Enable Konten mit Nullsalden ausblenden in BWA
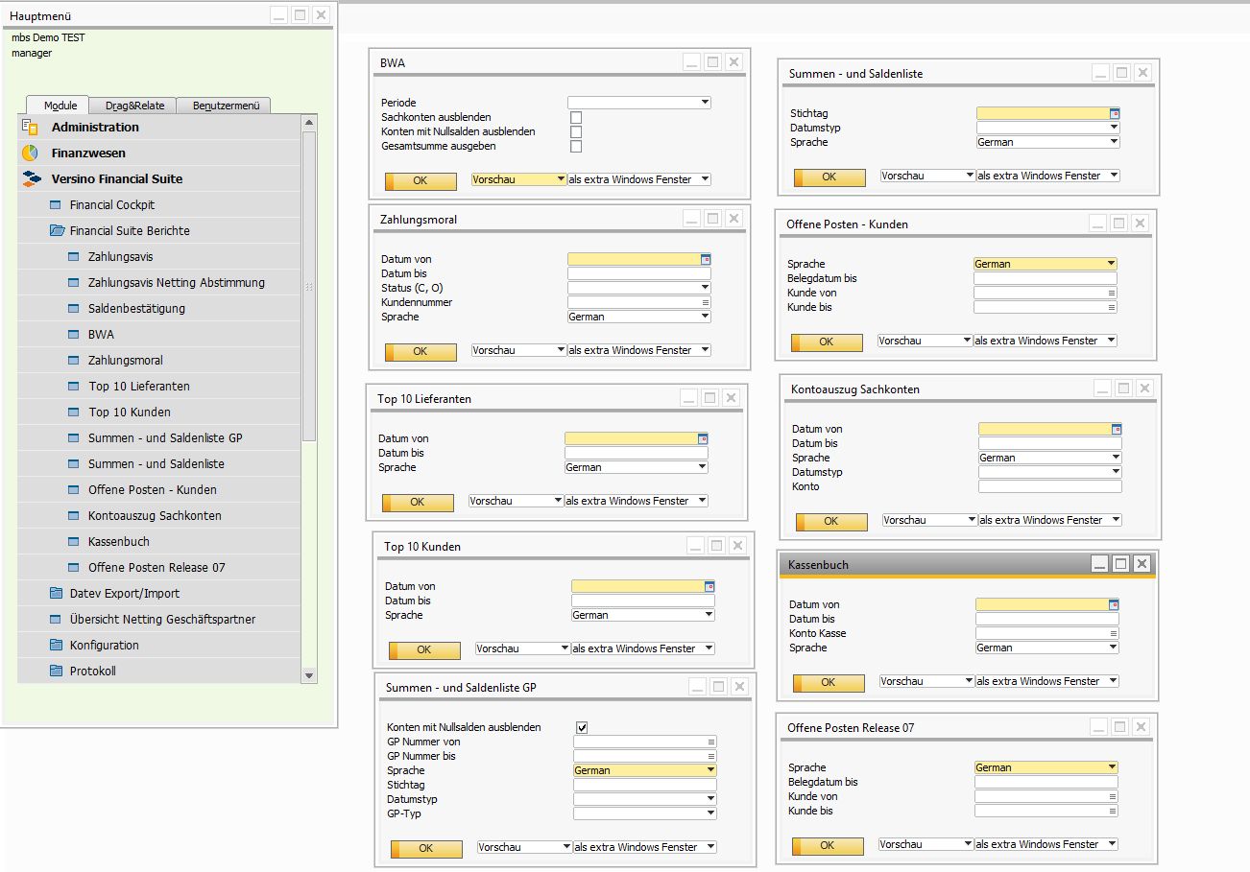Viewport: 1250px width, 872px height. pyautogui.click(x=576, y=131)
